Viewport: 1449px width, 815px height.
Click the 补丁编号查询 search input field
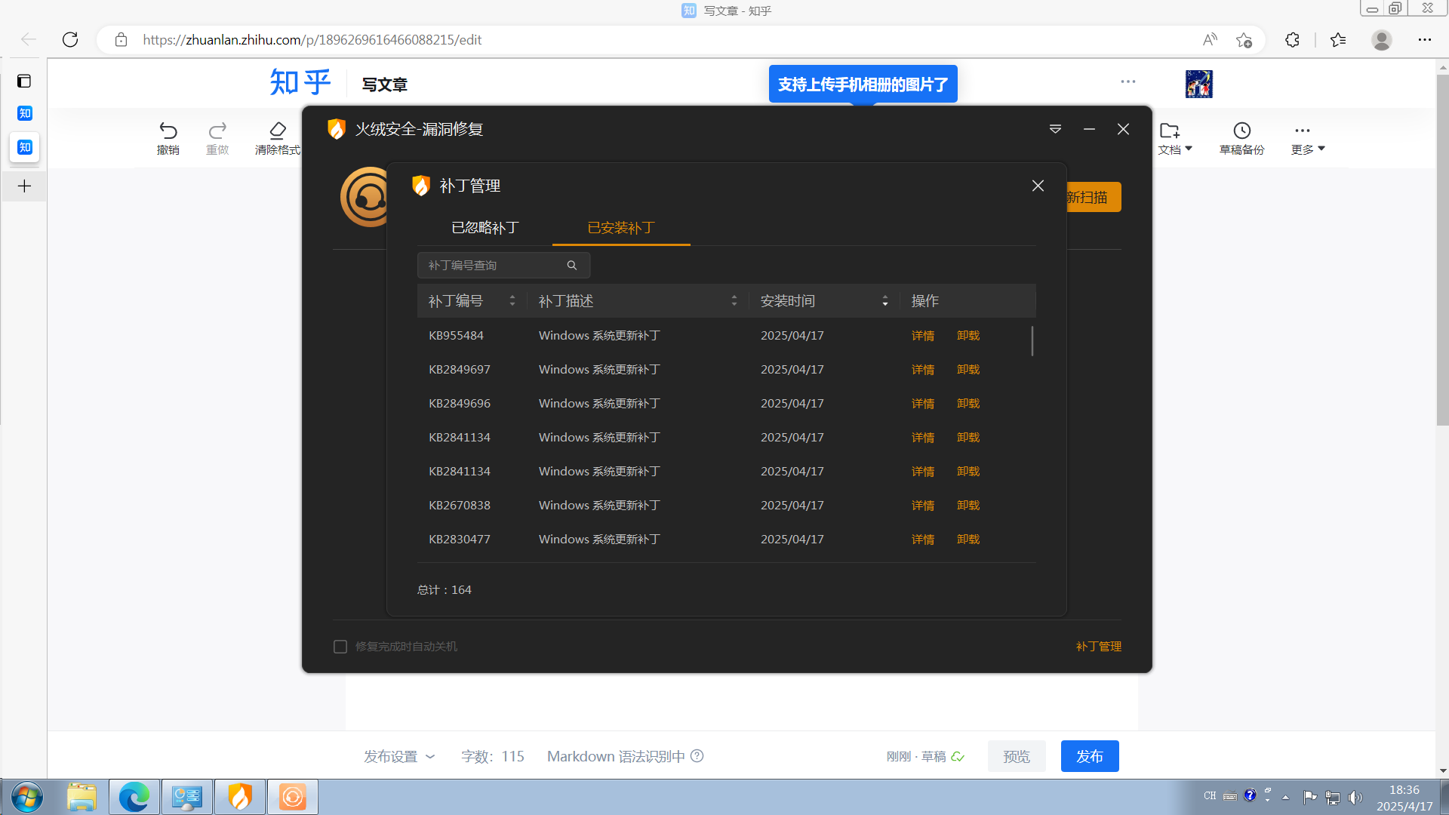(491, 265)
